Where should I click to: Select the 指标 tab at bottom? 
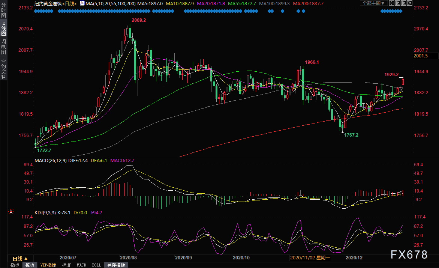[15, 265]
